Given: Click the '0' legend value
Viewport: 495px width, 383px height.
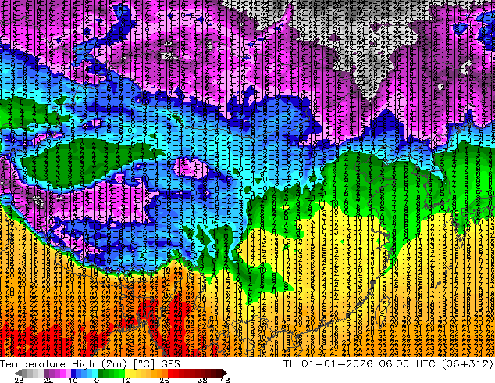Looking at the screenshot, I should tap(97, 380).
